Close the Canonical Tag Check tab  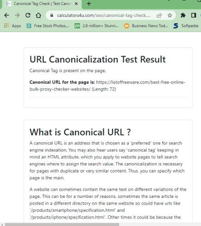[x=76, y=4]
